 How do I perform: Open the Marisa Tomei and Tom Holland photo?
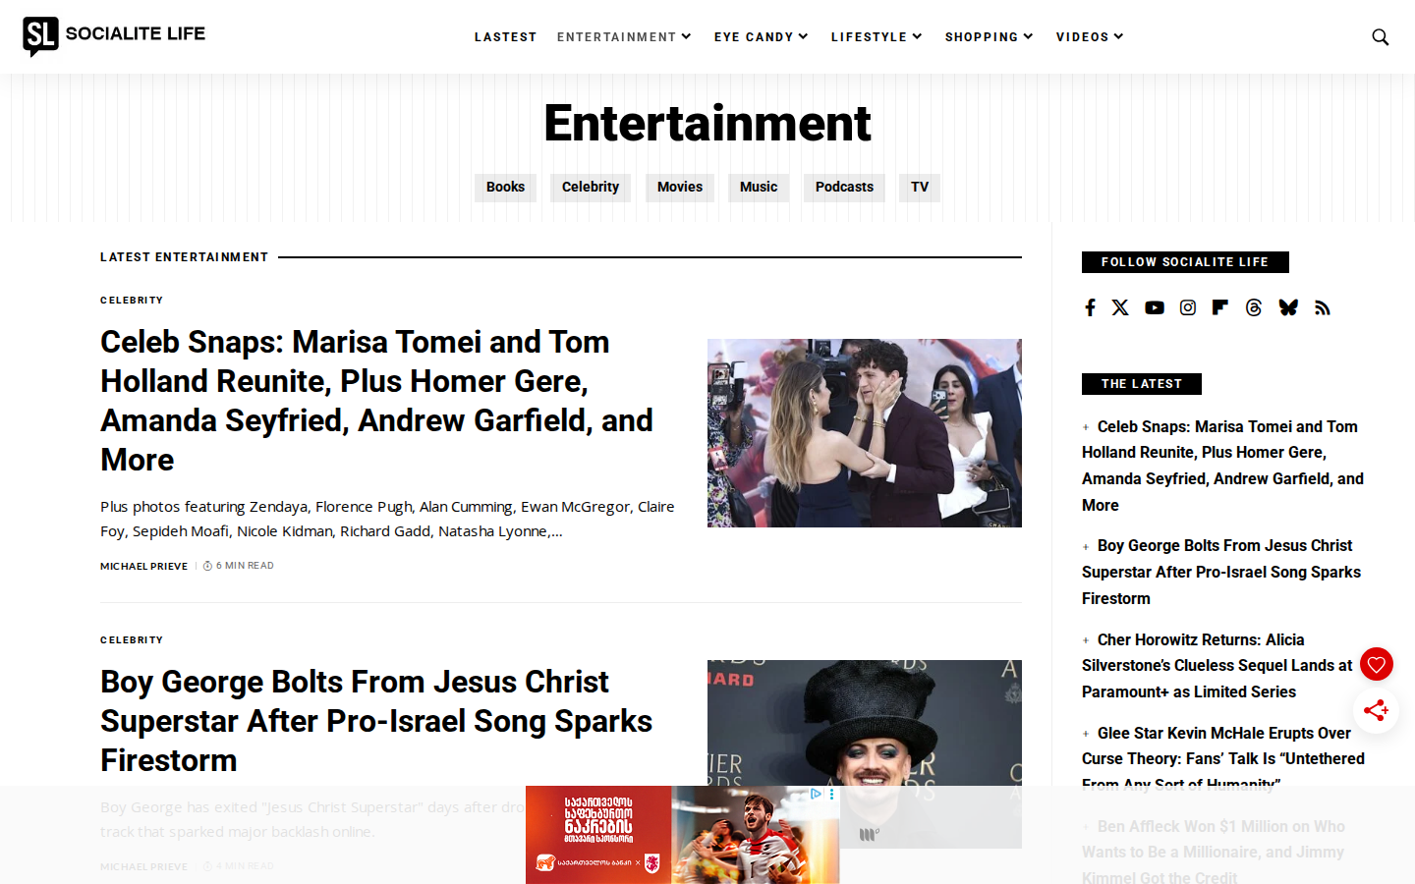coord(865,433)
